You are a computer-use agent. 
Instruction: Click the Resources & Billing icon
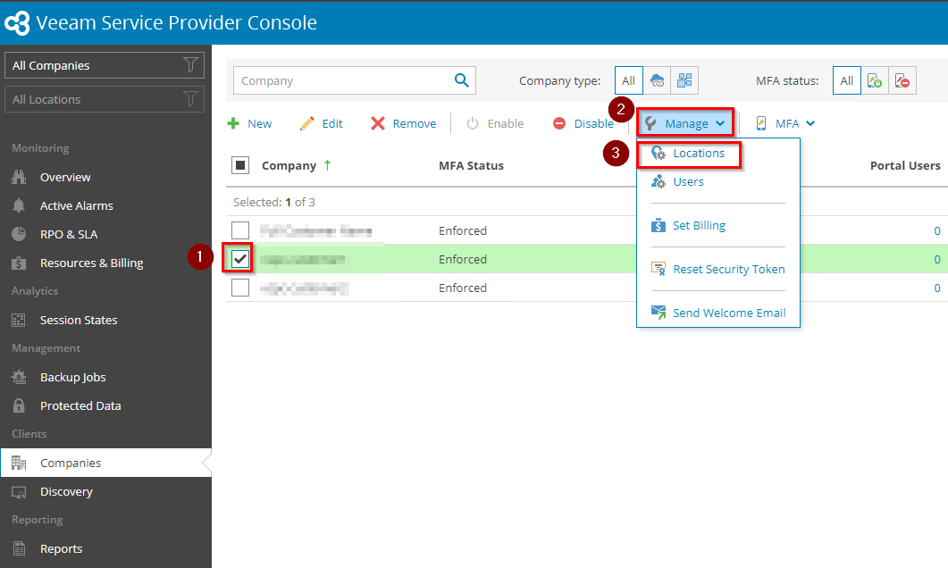pos(19,263)
